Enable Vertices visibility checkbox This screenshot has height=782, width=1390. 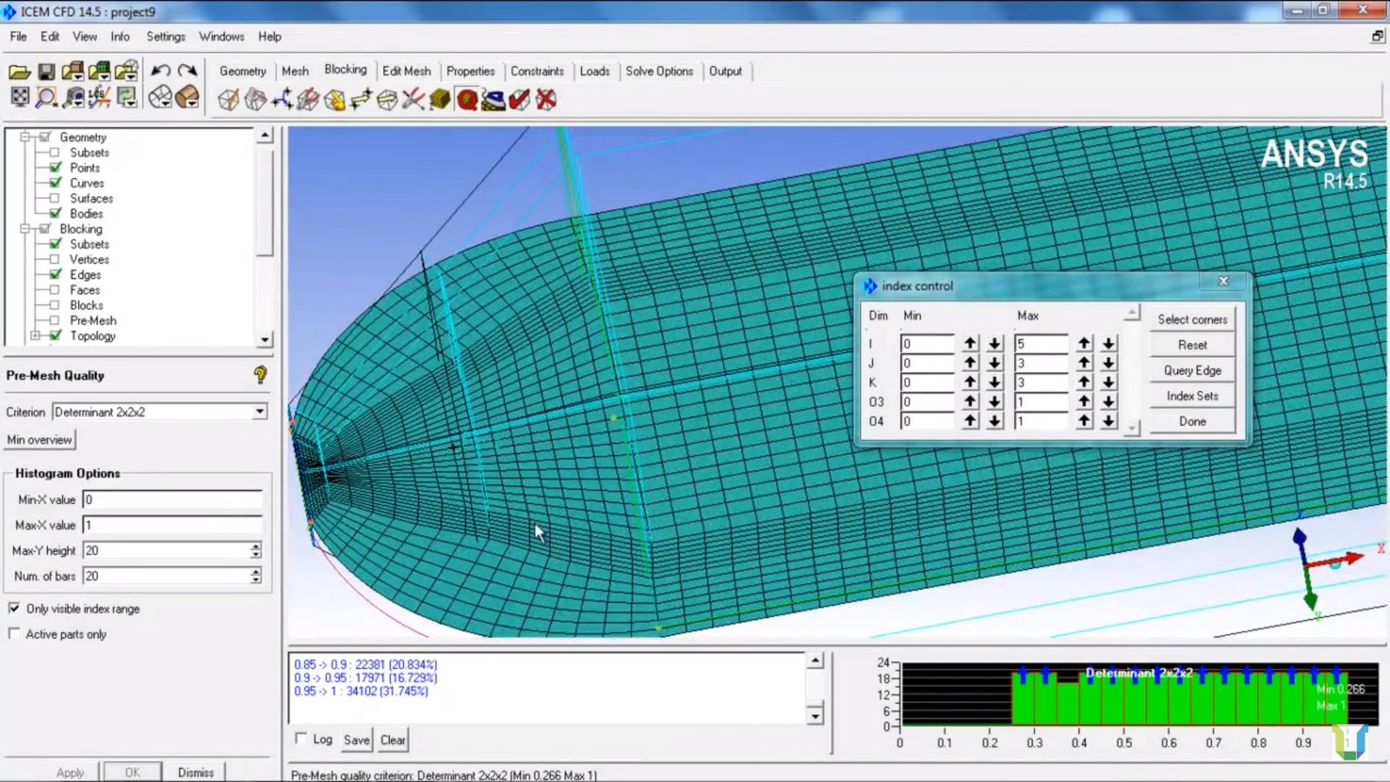(x=55, y=259)
